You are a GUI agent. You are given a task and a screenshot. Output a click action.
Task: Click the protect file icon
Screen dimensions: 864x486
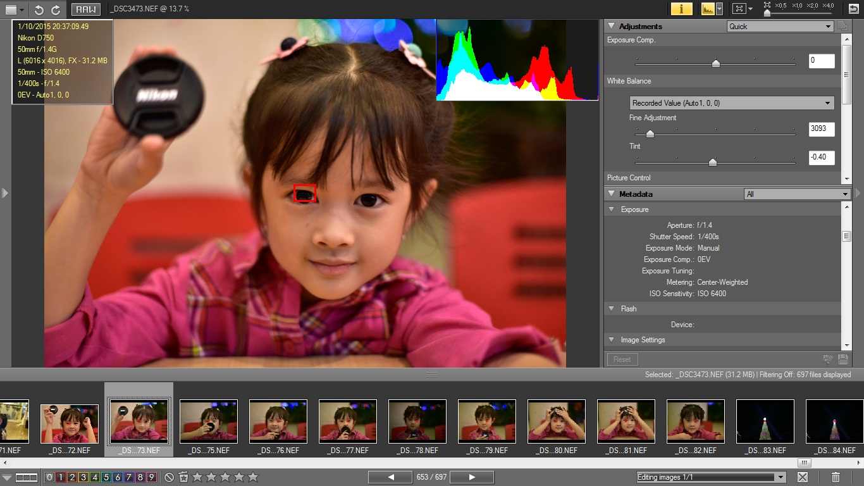click(183, 477)
